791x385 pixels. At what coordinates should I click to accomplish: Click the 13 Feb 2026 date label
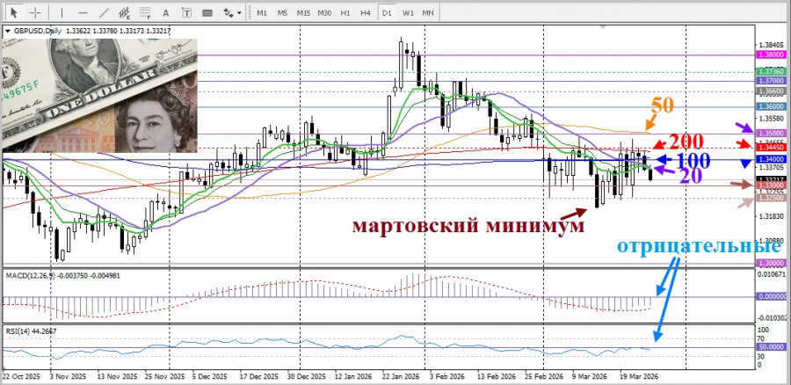[x=498, y=376]
